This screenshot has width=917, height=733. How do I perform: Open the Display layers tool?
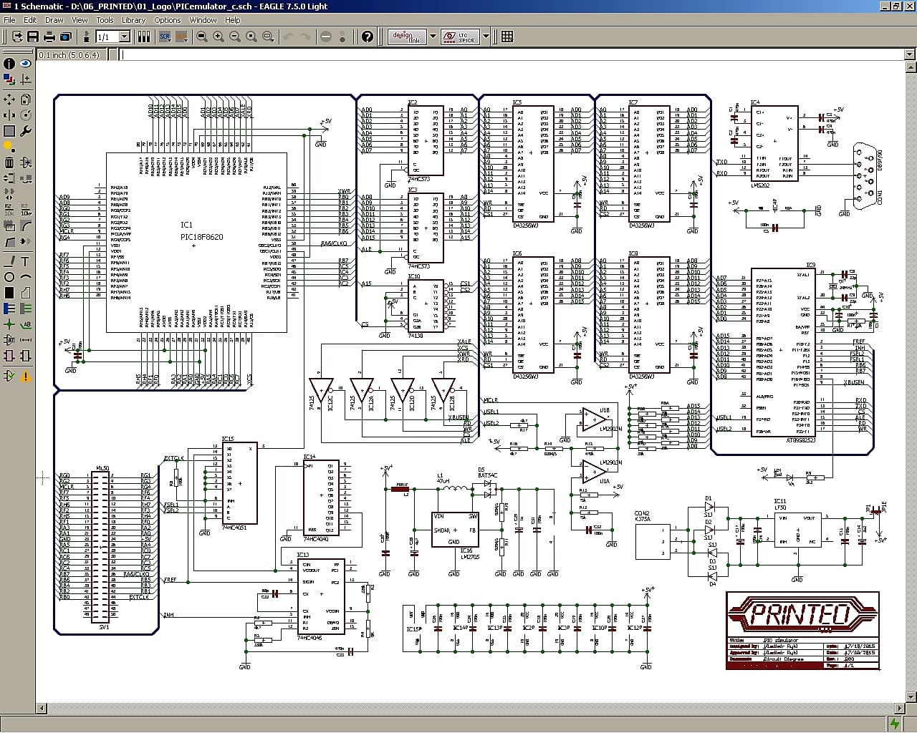click(9, 80)
